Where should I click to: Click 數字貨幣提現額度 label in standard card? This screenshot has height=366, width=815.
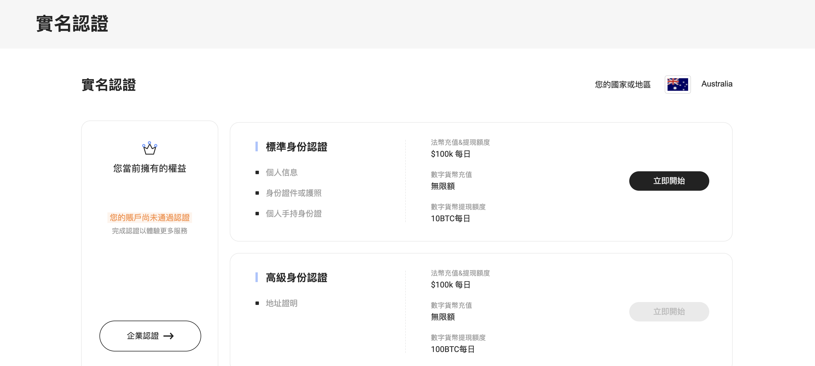(458, 207)
